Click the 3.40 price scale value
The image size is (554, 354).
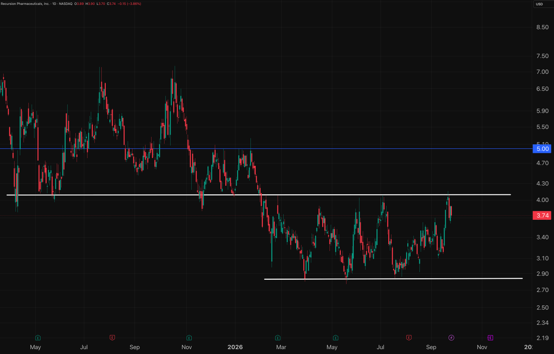click(542, 238)
